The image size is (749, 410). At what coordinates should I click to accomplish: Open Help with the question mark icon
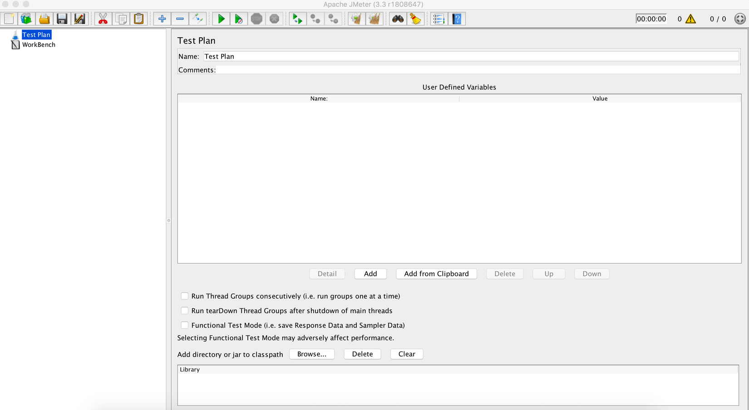[457, 19]
